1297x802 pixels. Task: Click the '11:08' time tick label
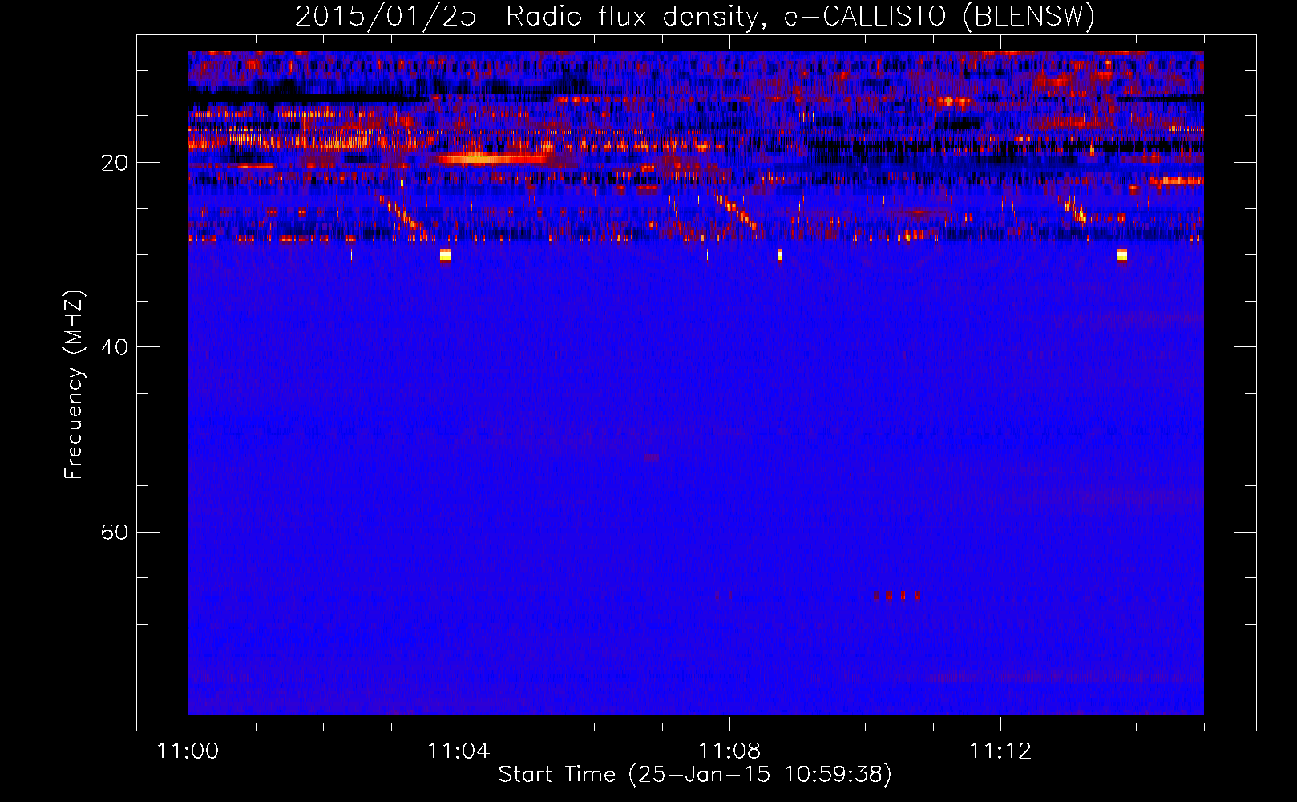(x=729, y=751)
